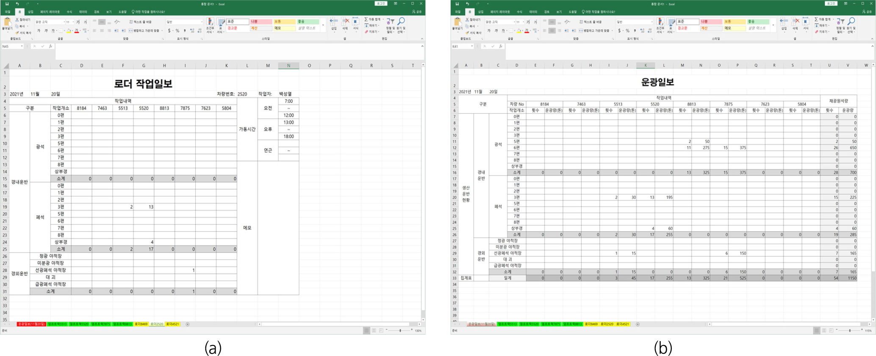Click the 로그인 (sign in) button in the right window
This screenshot has width=876, height=356.
pyautogui.click(x=831, y=3)
